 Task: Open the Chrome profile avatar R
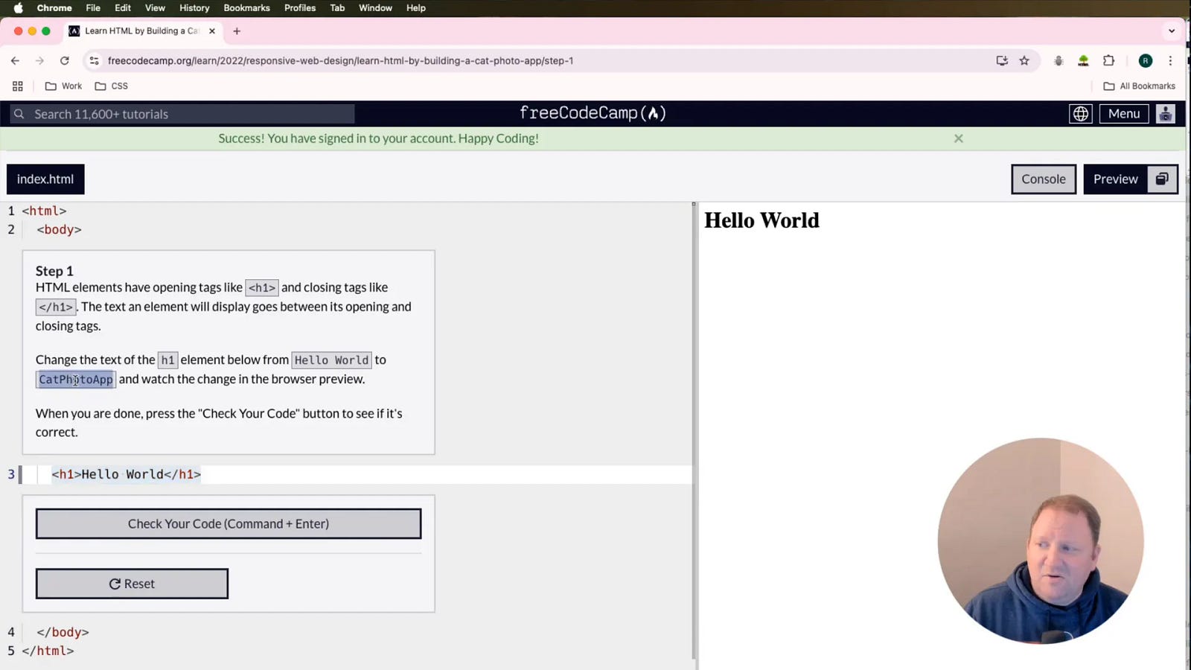pyautogui.click(x=1146, y=61)
